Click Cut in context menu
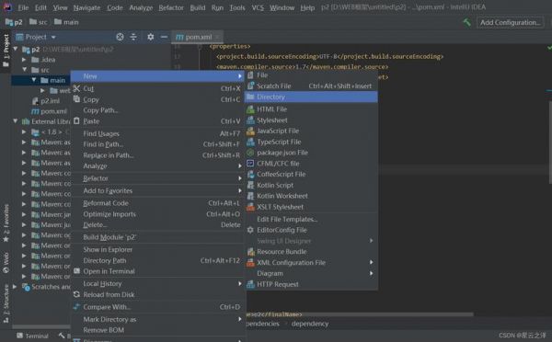Image resolution: width=552 pixels, height=342 pixels. coord(157,88)
